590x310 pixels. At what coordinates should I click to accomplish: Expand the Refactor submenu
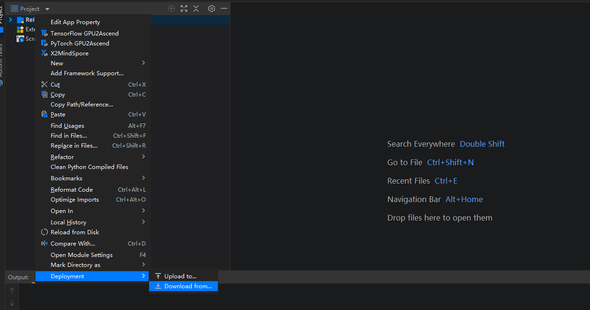tap(143, 157)
